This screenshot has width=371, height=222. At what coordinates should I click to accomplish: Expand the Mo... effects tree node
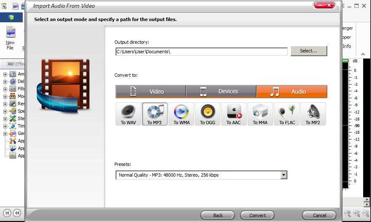pyautogui.click(x=5, y=97)
